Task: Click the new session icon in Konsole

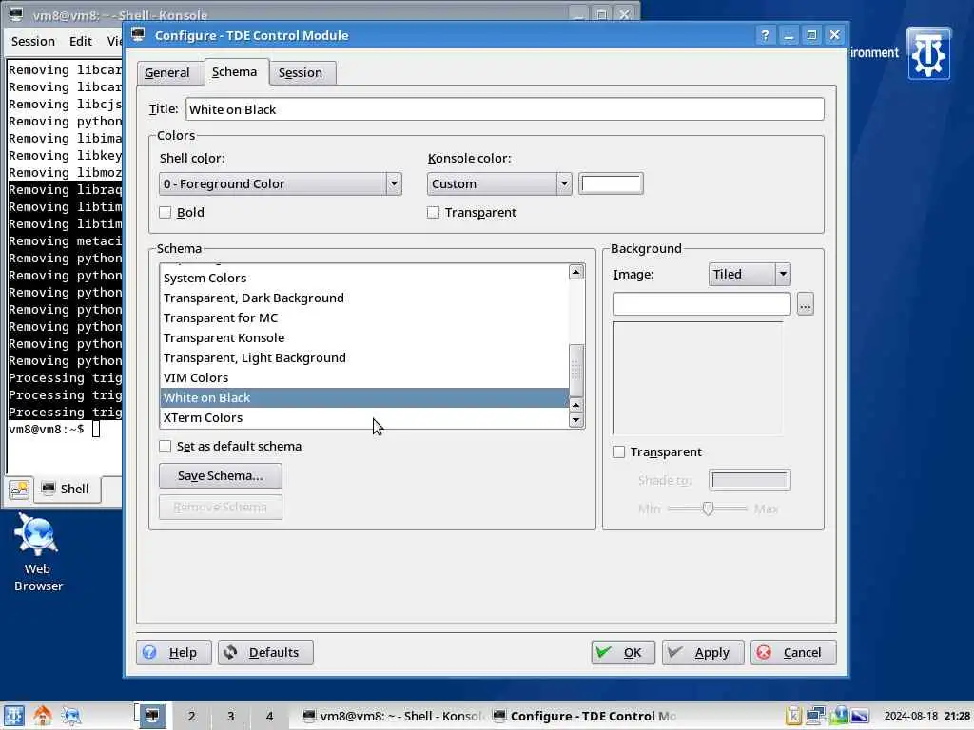Action: click(x=19, y=490)
